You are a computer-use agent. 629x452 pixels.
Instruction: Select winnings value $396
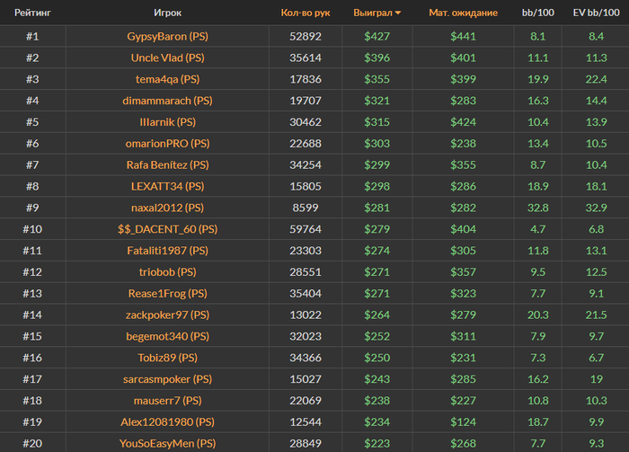coord(377,58)
